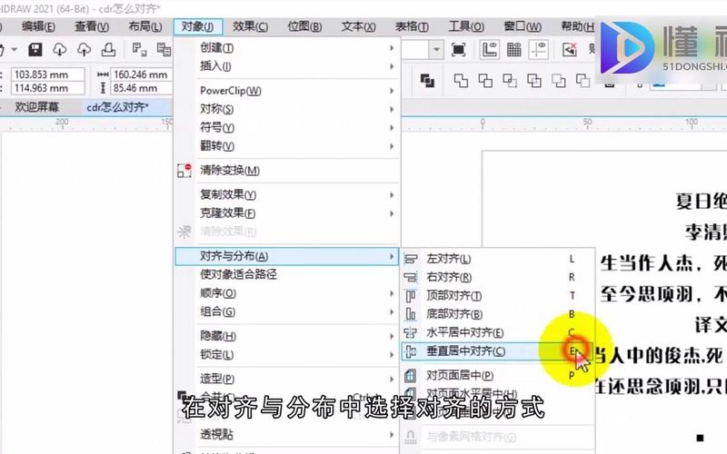Click the Save floppy disk icon
The height and width of the screenshot is (454, 727).
[x=35, y=49]
